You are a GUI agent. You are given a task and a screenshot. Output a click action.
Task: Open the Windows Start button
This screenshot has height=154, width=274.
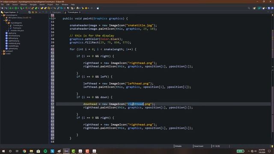3,151
